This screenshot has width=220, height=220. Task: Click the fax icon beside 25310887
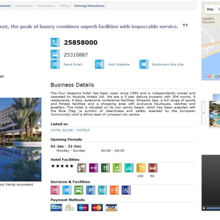click(55, 54)
